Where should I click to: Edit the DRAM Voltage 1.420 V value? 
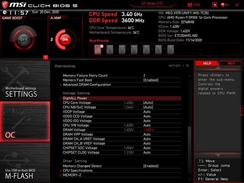pos(149,130)
